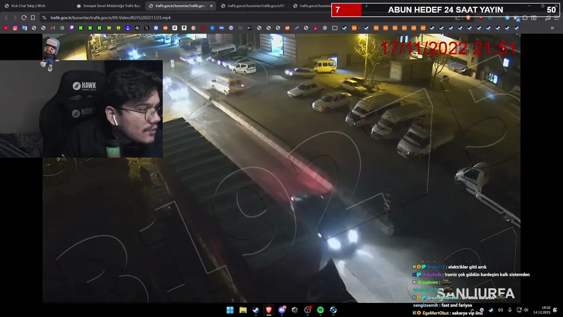Open Google Drive bookmark

62,28
